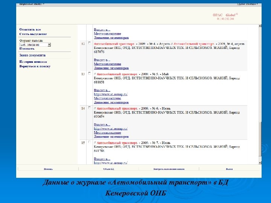271x203 pixels.
Task: Tick the checkbox for record 13
Action: click(89, 73)
